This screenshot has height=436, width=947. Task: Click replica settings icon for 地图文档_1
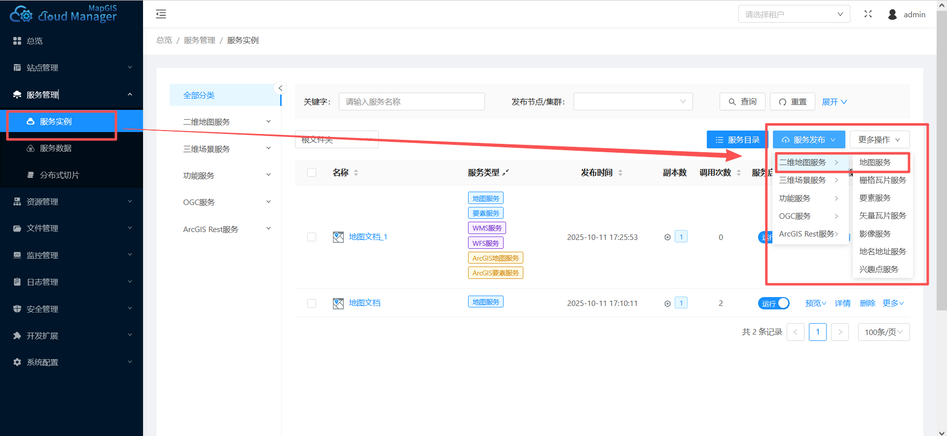[x=667, y=237]
